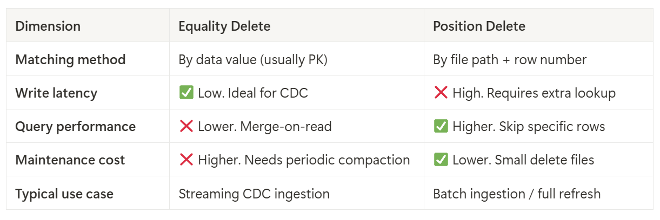Image resolution: width=660 pixels, height=220 pixels.
Task: Select the "Query performance" row label
Action: [75, 126]
